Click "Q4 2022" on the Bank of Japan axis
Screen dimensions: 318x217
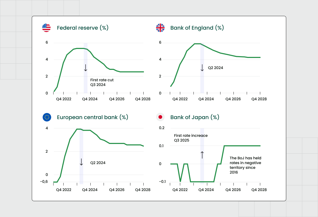(180, 190)
